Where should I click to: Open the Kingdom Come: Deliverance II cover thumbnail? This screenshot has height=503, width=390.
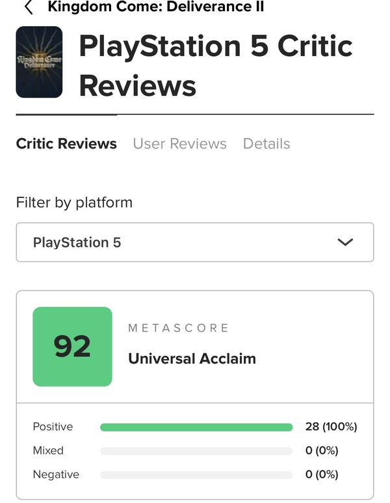point(39,62)
